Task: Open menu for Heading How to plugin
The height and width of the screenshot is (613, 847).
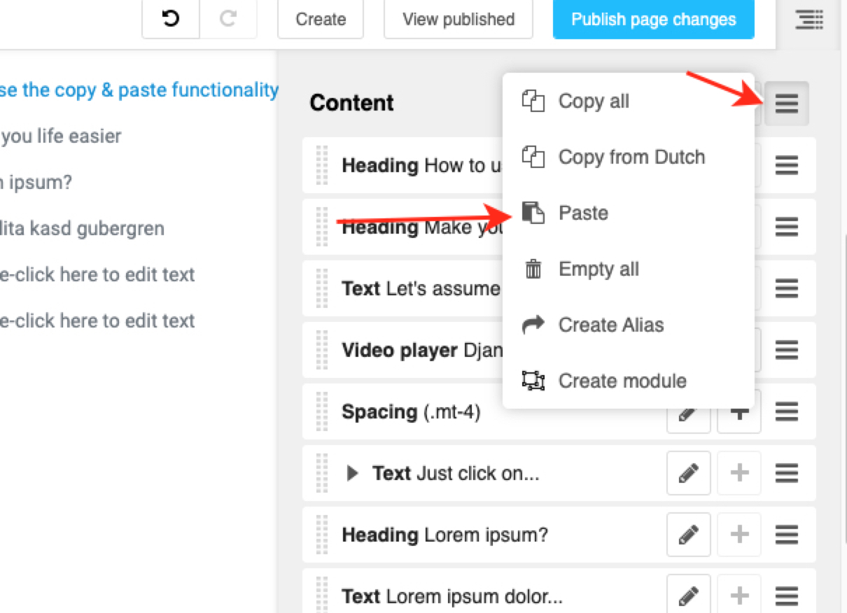Action: tap(787, 165)
